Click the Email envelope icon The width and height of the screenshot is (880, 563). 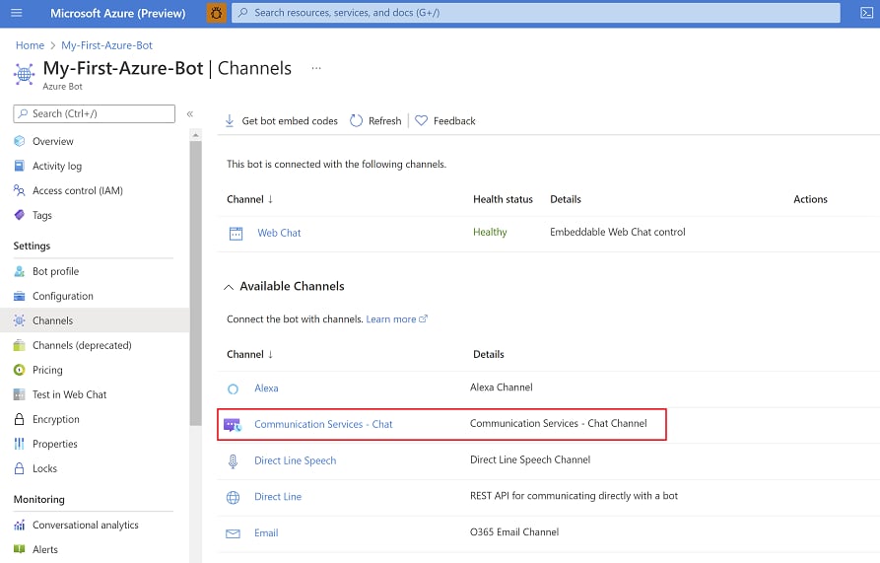[233, 533]
